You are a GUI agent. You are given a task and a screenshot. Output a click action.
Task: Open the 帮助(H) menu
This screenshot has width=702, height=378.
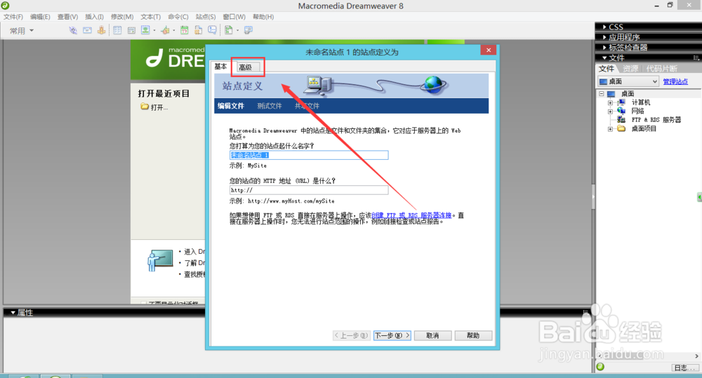point(263,17)
